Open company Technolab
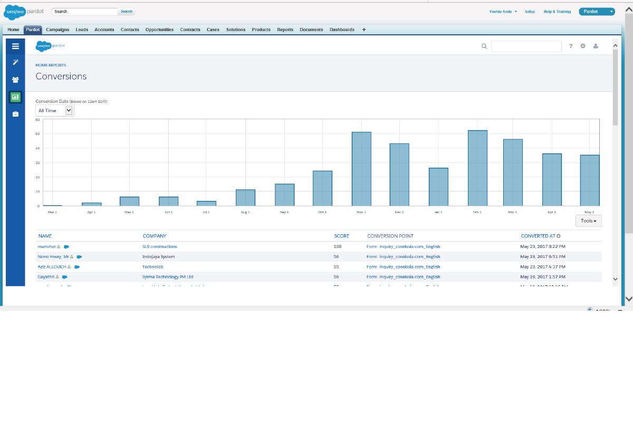 tap(152, 266)
